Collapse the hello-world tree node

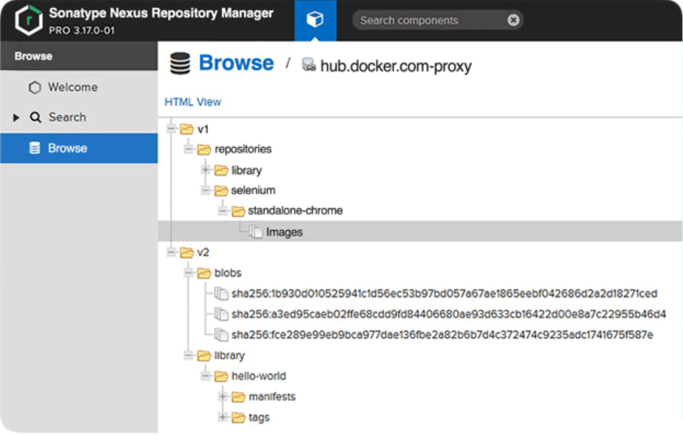[x=206, y=376]
